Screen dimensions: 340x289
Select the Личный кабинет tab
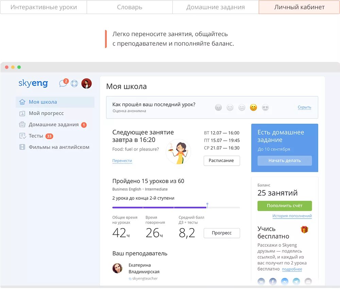point(299,7)
